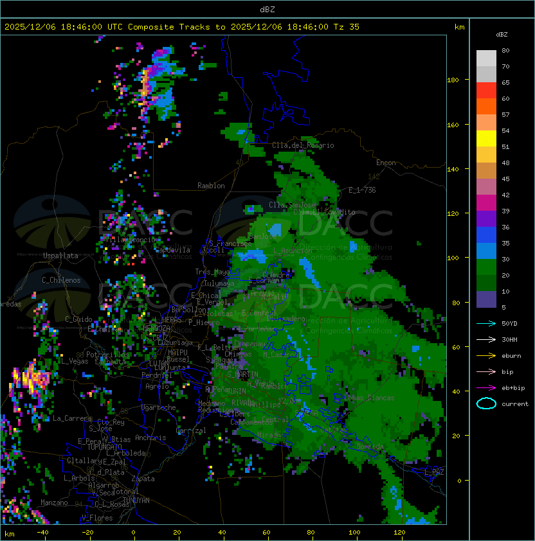Click the Villavicencio place label
535x541 pixels.
[x=130, y=240]
